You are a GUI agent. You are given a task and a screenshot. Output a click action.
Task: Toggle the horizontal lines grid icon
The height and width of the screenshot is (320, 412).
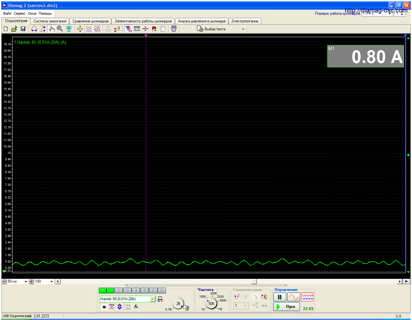point(128,307)
